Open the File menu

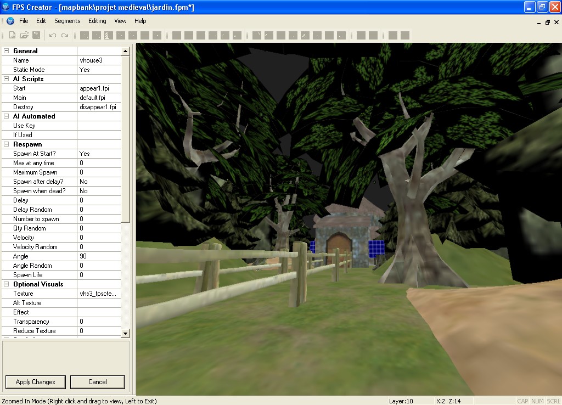tap(24, 21)
